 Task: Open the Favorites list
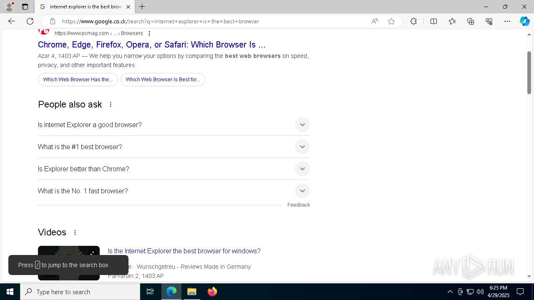[452, 21]
